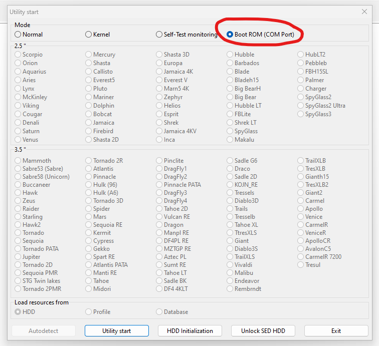Pick the Scorpio drive family
Viewport: 379px width, 346px height.
[18, 55]
